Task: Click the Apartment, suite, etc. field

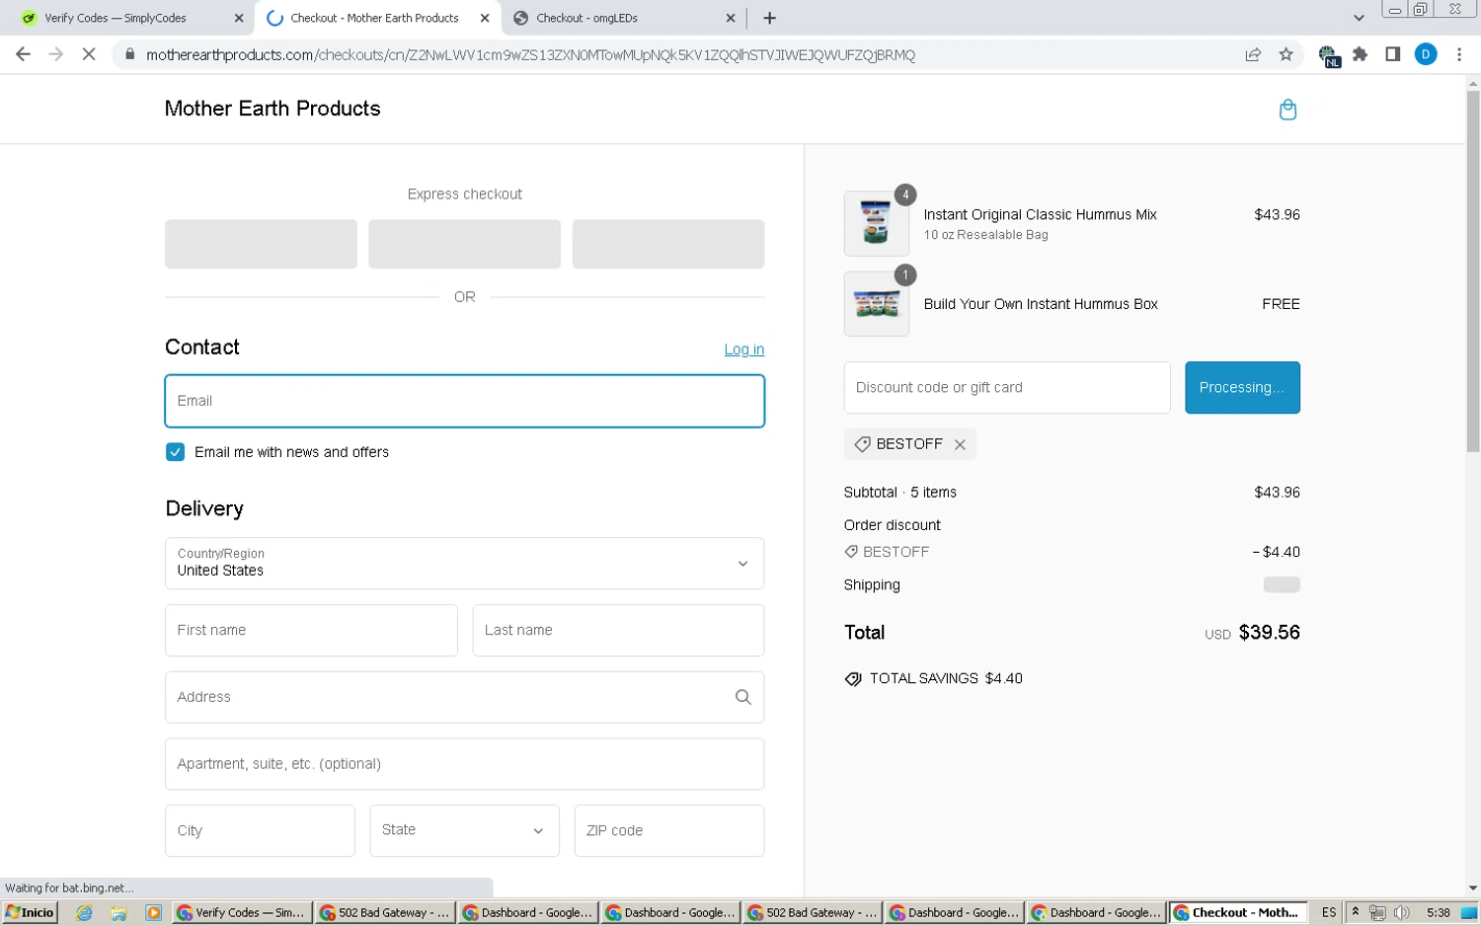Action: pos(464,764)
